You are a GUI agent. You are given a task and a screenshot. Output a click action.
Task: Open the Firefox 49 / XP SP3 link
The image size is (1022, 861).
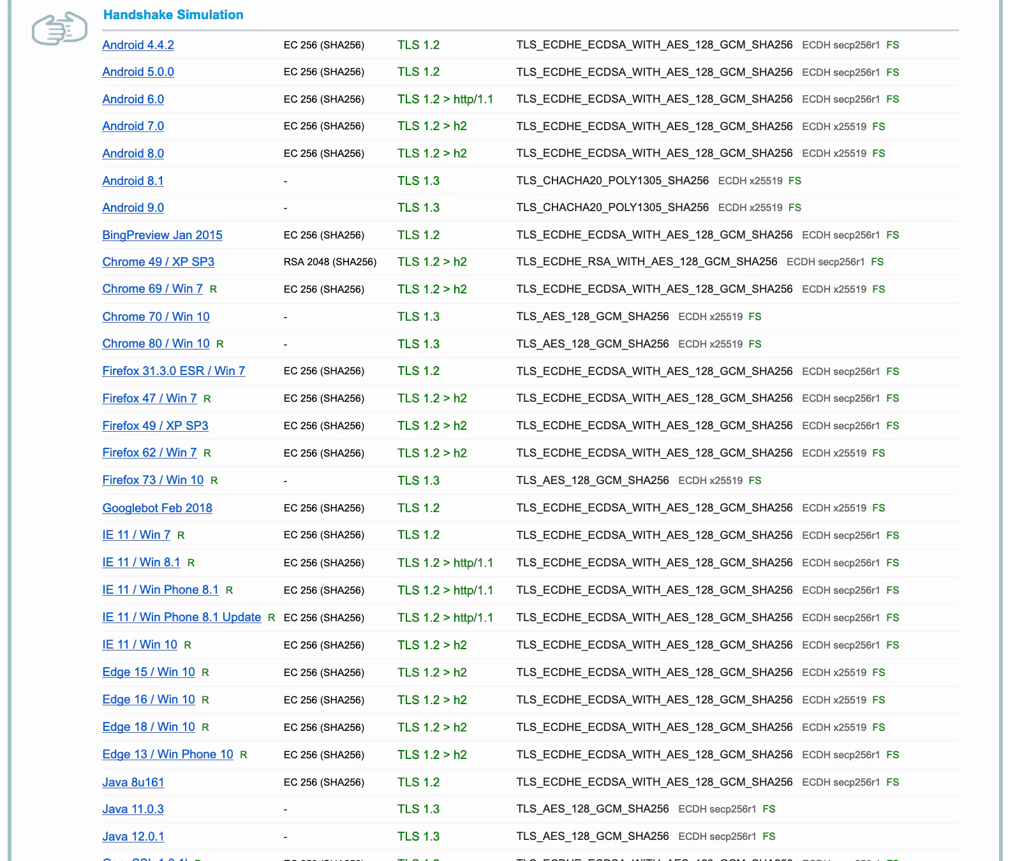(x=155, y=425)
